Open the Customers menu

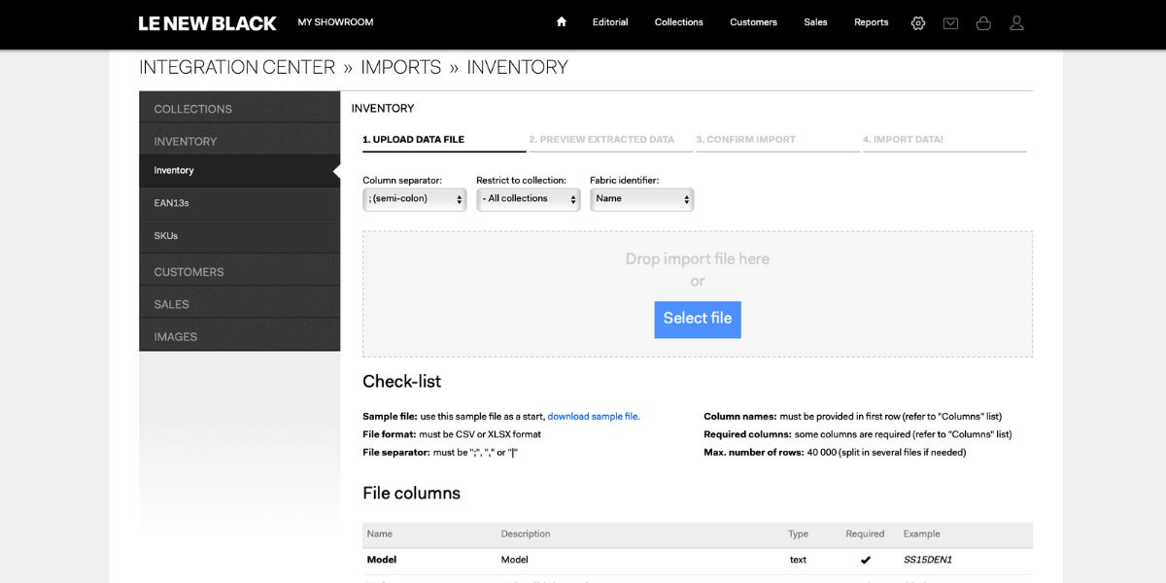click(x=753, y=22)
